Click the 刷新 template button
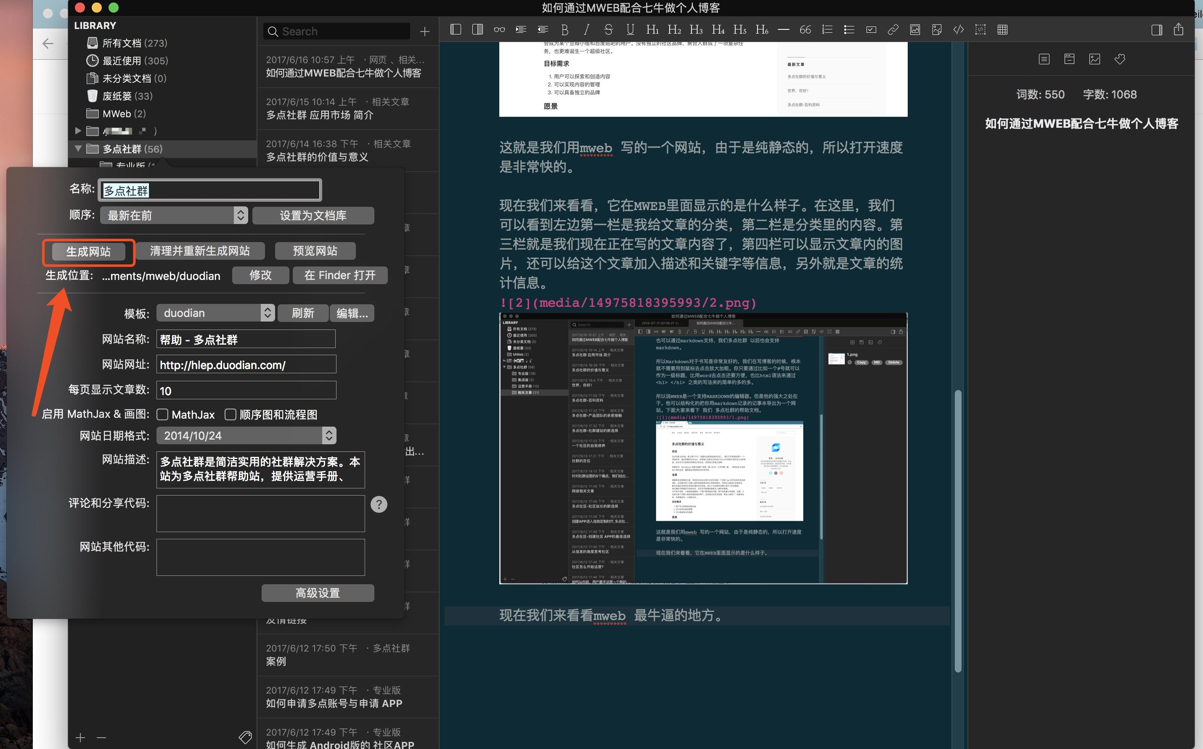Viewport: 1203px width, 749px height. pyautogui.click(x=302, y=313)
